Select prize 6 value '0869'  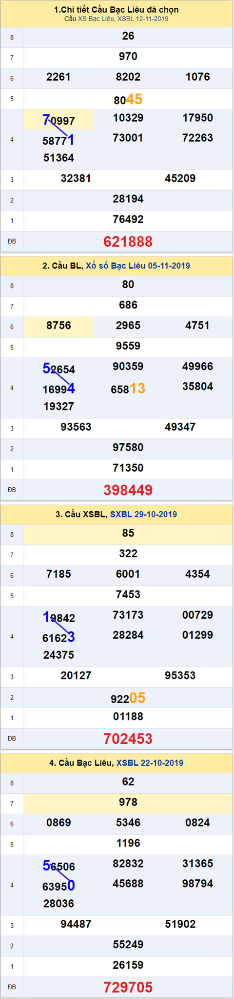58,823
